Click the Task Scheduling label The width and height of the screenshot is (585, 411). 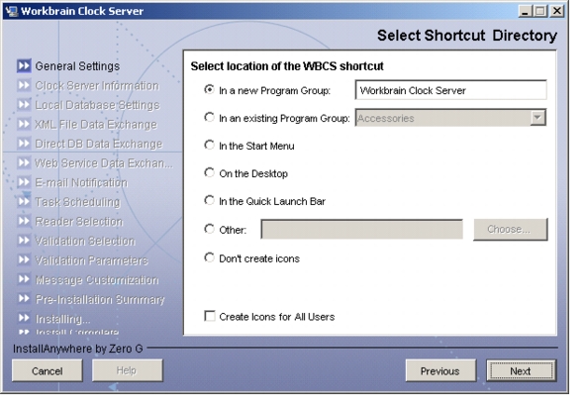click(x=77, y=202)
